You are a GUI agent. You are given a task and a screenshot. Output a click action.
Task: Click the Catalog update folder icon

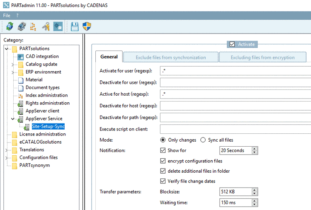21,64
